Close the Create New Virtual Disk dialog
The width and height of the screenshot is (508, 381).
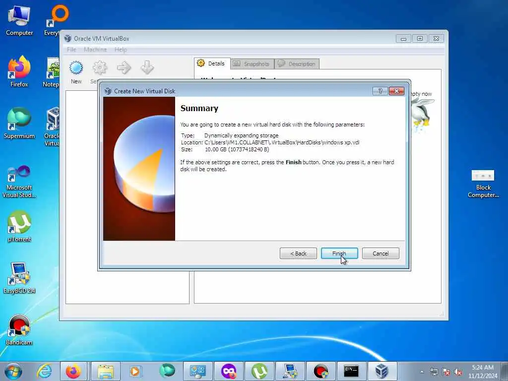point(396,91)
